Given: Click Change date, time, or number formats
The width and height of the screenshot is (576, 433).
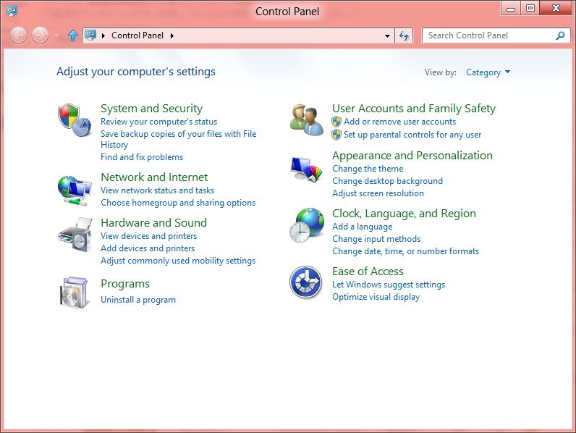Looking at the screenshot, I should 405,251.
